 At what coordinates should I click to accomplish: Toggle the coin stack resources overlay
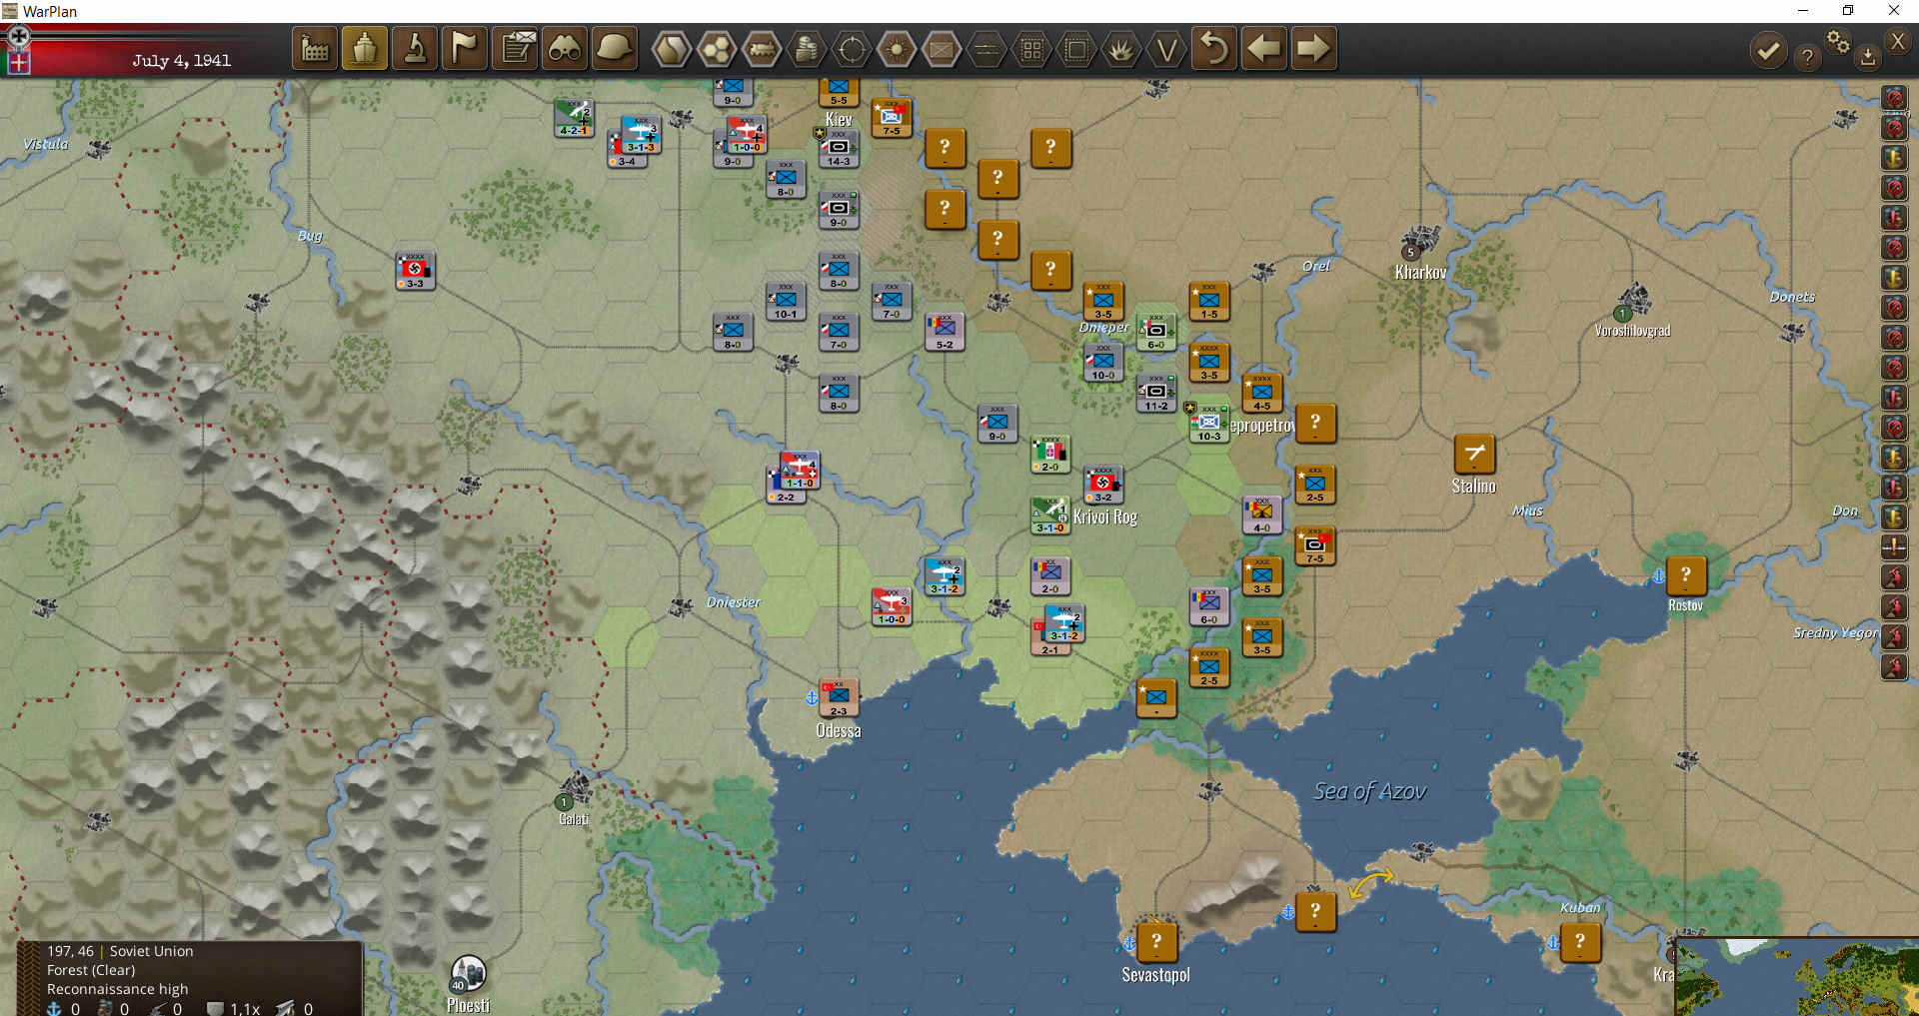[807, 49]
